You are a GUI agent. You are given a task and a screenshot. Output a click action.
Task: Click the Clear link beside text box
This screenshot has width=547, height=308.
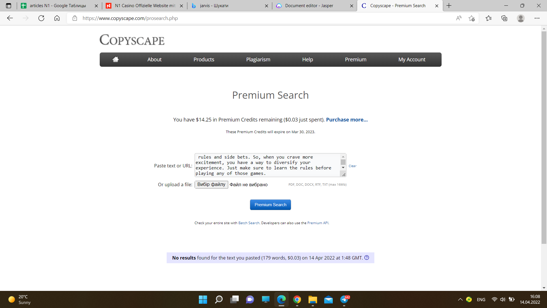coord(352,166)
